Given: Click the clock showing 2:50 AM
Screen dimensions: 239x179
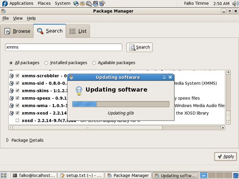Looking at the screenshot, I should [x=221, y=3].
